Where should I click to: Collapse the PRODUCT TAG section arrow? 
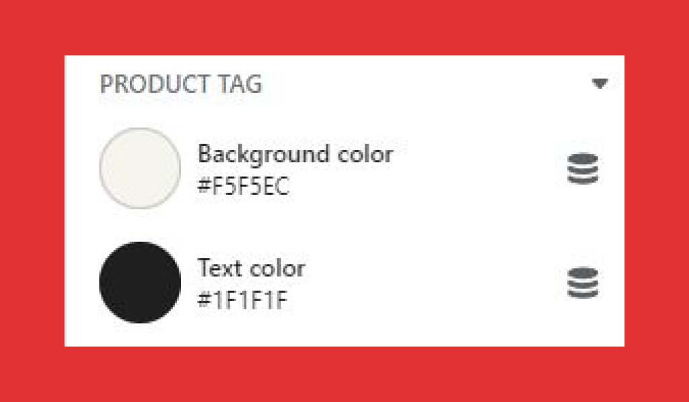(600, 83)
